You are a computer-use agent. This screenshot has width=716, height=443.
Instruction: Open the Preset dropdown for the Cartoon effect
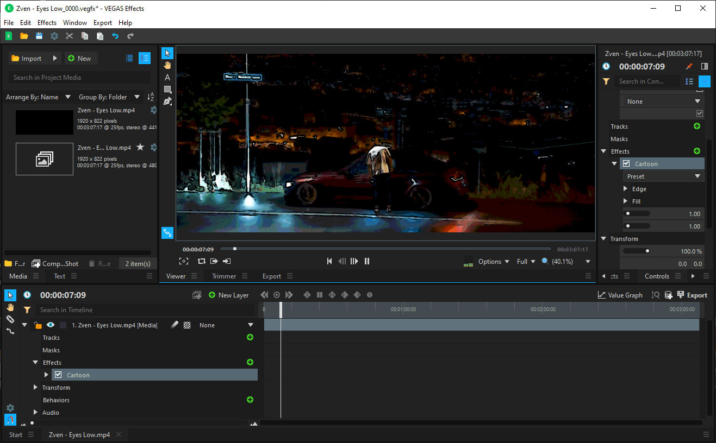pyautogui.click(x=663, y=176)
